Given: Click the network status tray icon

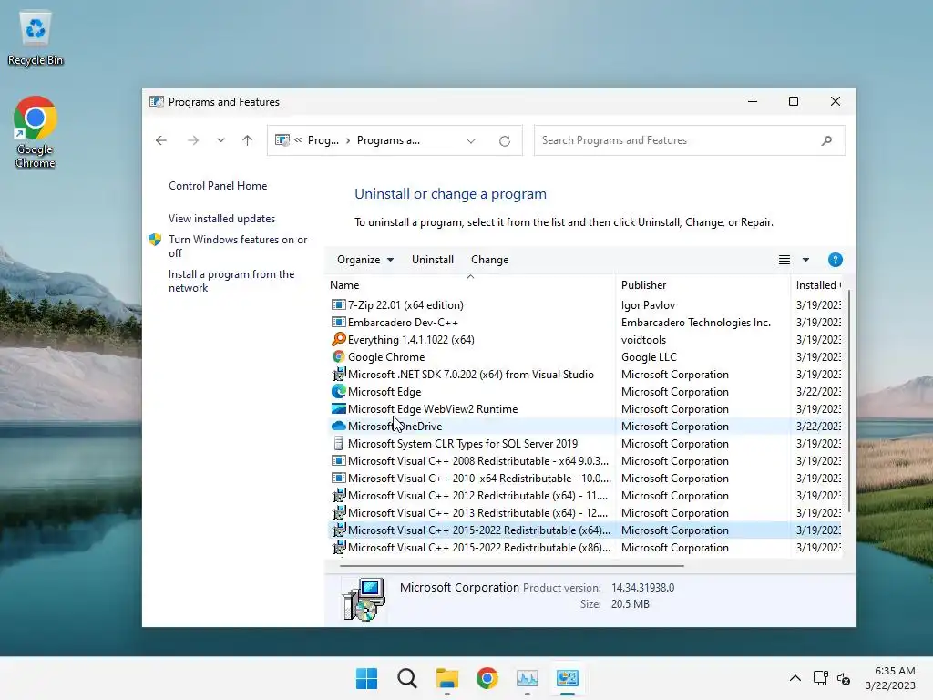Looking at the screenshot, I should (x=821, y=678).
